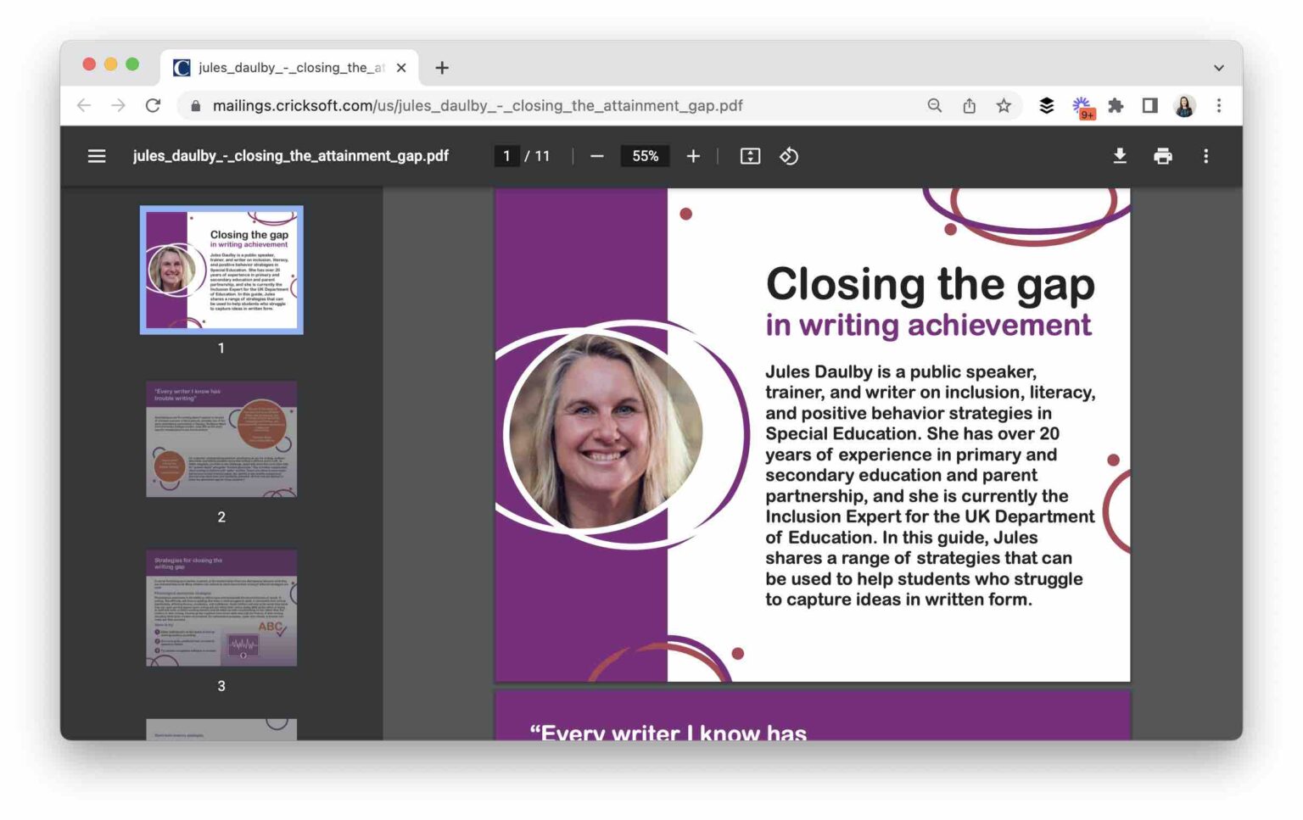Click the 55% zoom level display

[x=645, y=156]
